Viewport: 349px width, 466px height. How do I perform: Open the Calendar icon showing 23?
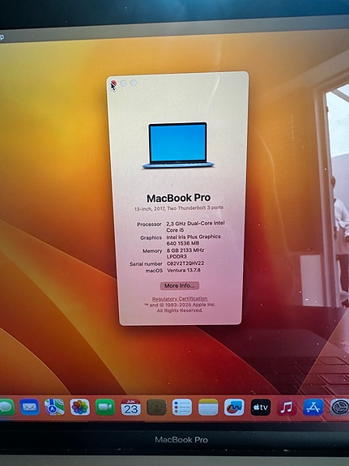[x=130, y=407]
